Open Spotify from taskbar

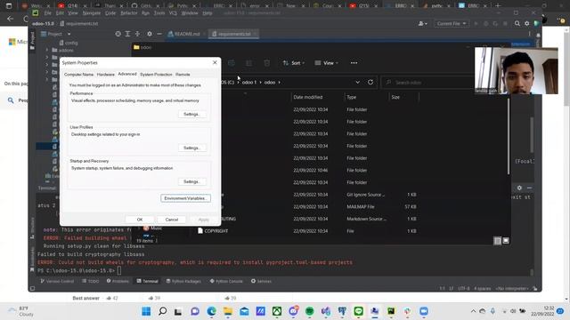[x=310, y=311]
